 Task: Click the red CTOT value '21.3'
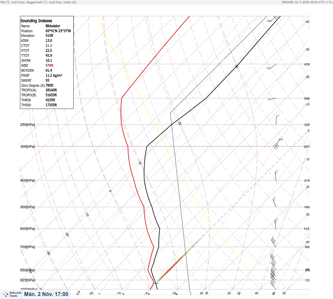coord(49,46)
